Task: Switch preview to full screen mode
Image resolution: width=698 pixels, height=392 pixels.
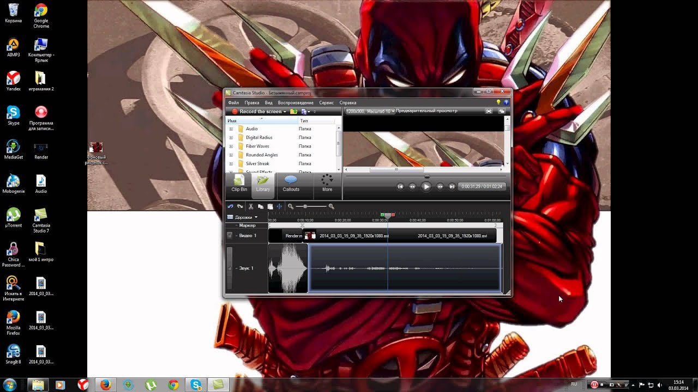Action: 489,111
